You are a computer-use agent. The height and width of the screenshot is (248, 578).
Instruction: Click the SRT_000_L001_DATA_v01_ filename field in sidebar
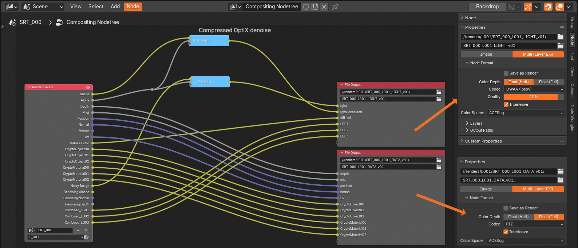(x=508, y=180)
